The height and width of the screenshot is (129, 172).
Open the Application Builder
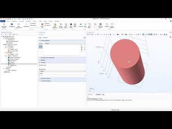4,25
